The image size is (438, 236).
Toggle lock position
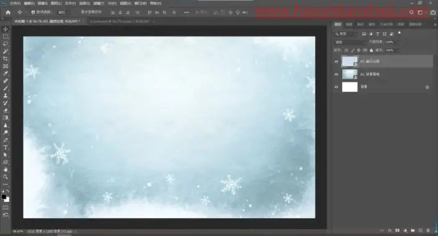[358, 50]
